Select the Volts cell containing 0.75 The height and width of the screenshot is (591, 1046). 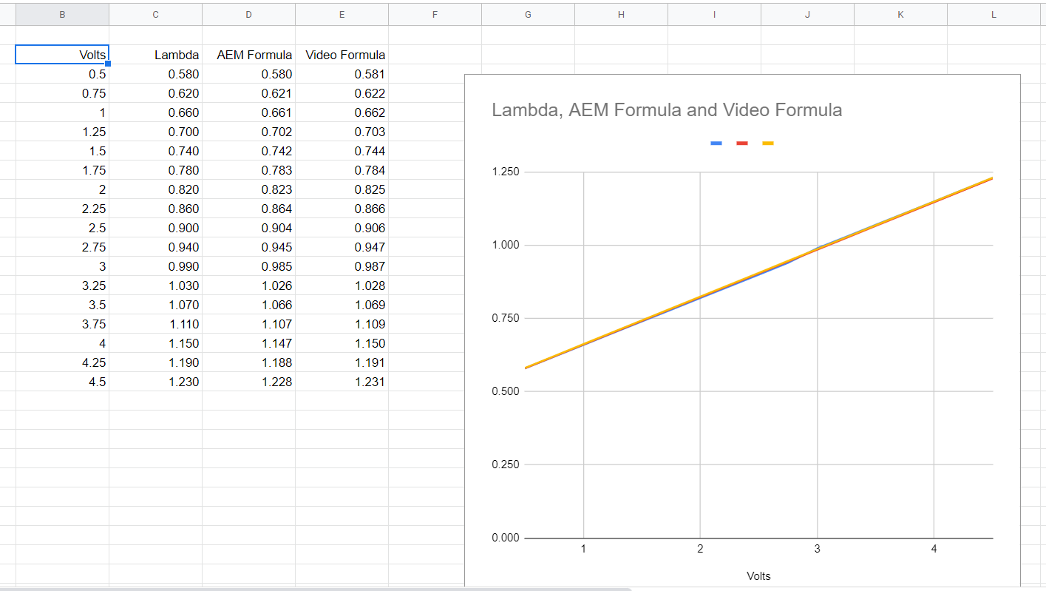62,93
